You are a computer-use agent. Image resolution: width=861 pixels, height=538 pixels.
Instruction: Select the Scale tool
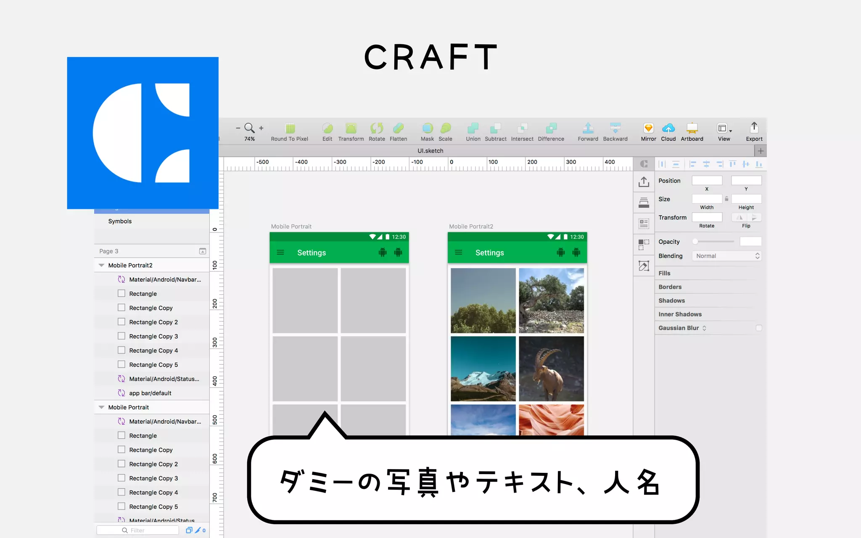point(446,128)
